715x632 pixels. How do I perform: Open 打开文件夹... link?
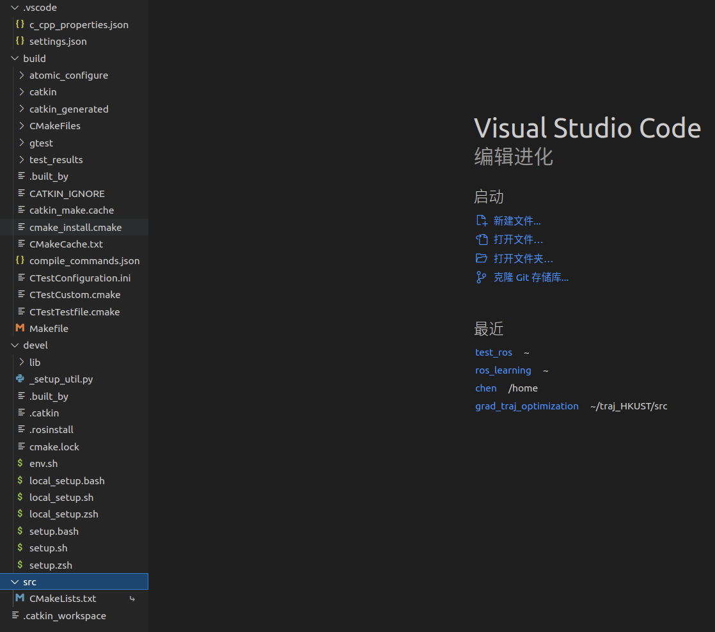(524, 258)
